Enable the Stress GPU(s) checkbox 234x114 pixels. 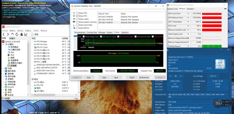pyautogui.click(x=77, y=28)
